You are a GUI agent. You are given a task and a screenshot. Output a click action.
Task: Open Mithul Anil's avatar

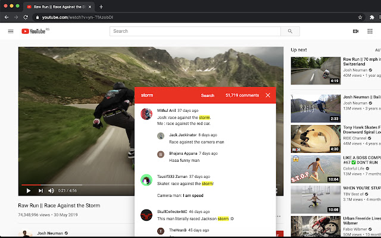[x=146, y=114]
